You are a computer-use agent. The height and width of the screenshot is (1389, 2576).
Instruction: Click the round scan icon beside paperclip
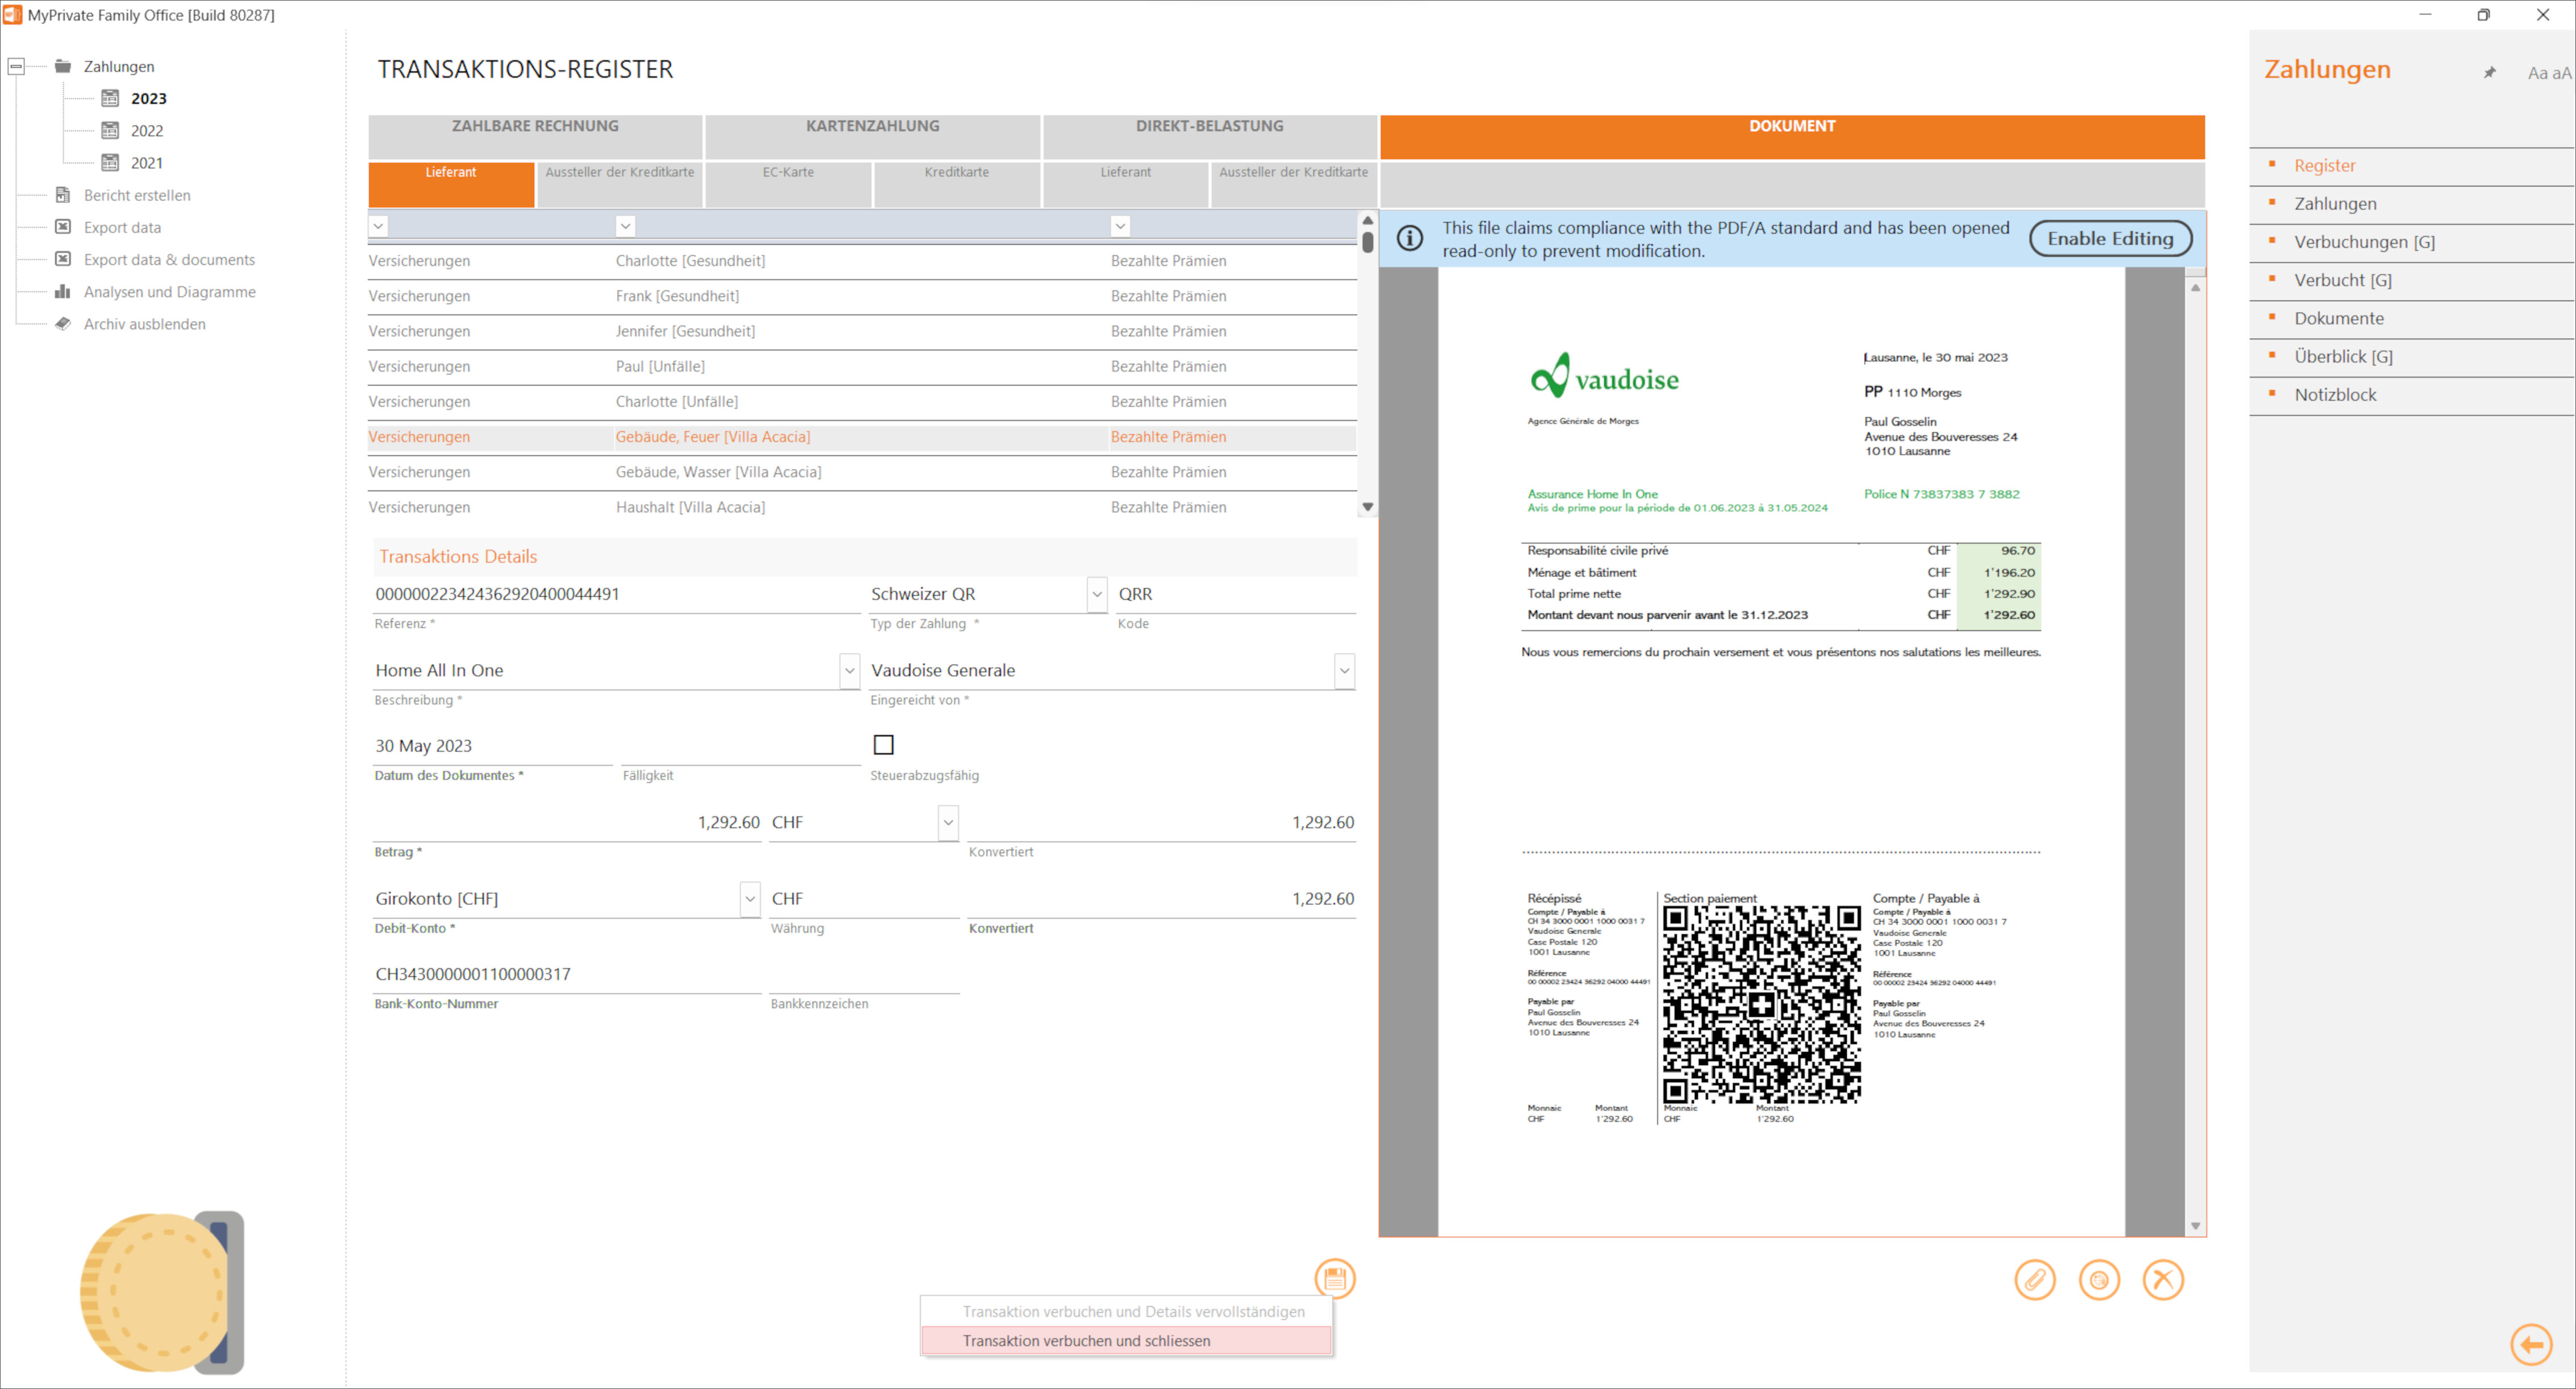(2098, 1279)
